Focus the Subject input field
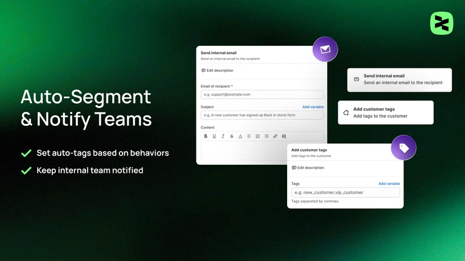 click(262, 115)
